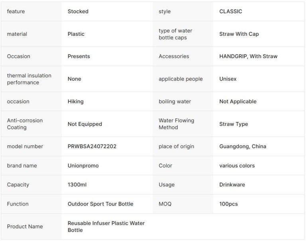This screenshot has height=241, width=306.
Task: Select 'HANDGRIP, With Straw' accessories value
Action: (248, 57)
